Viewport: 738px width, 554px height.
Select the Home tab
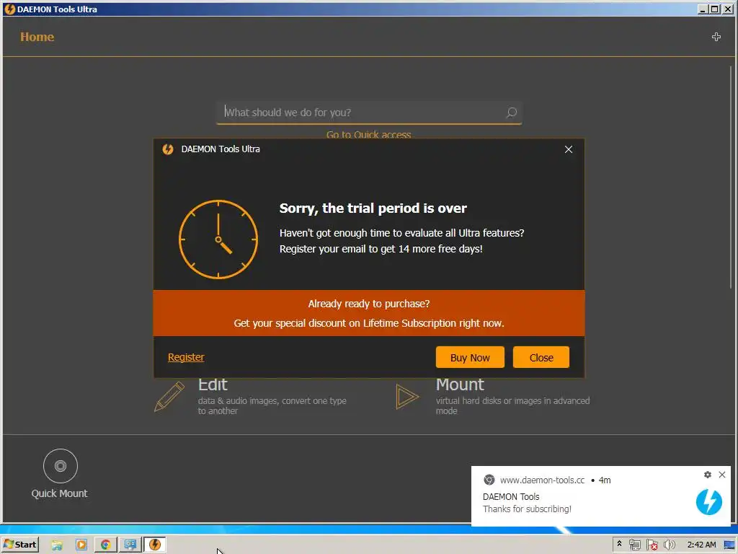pos(37,37)
